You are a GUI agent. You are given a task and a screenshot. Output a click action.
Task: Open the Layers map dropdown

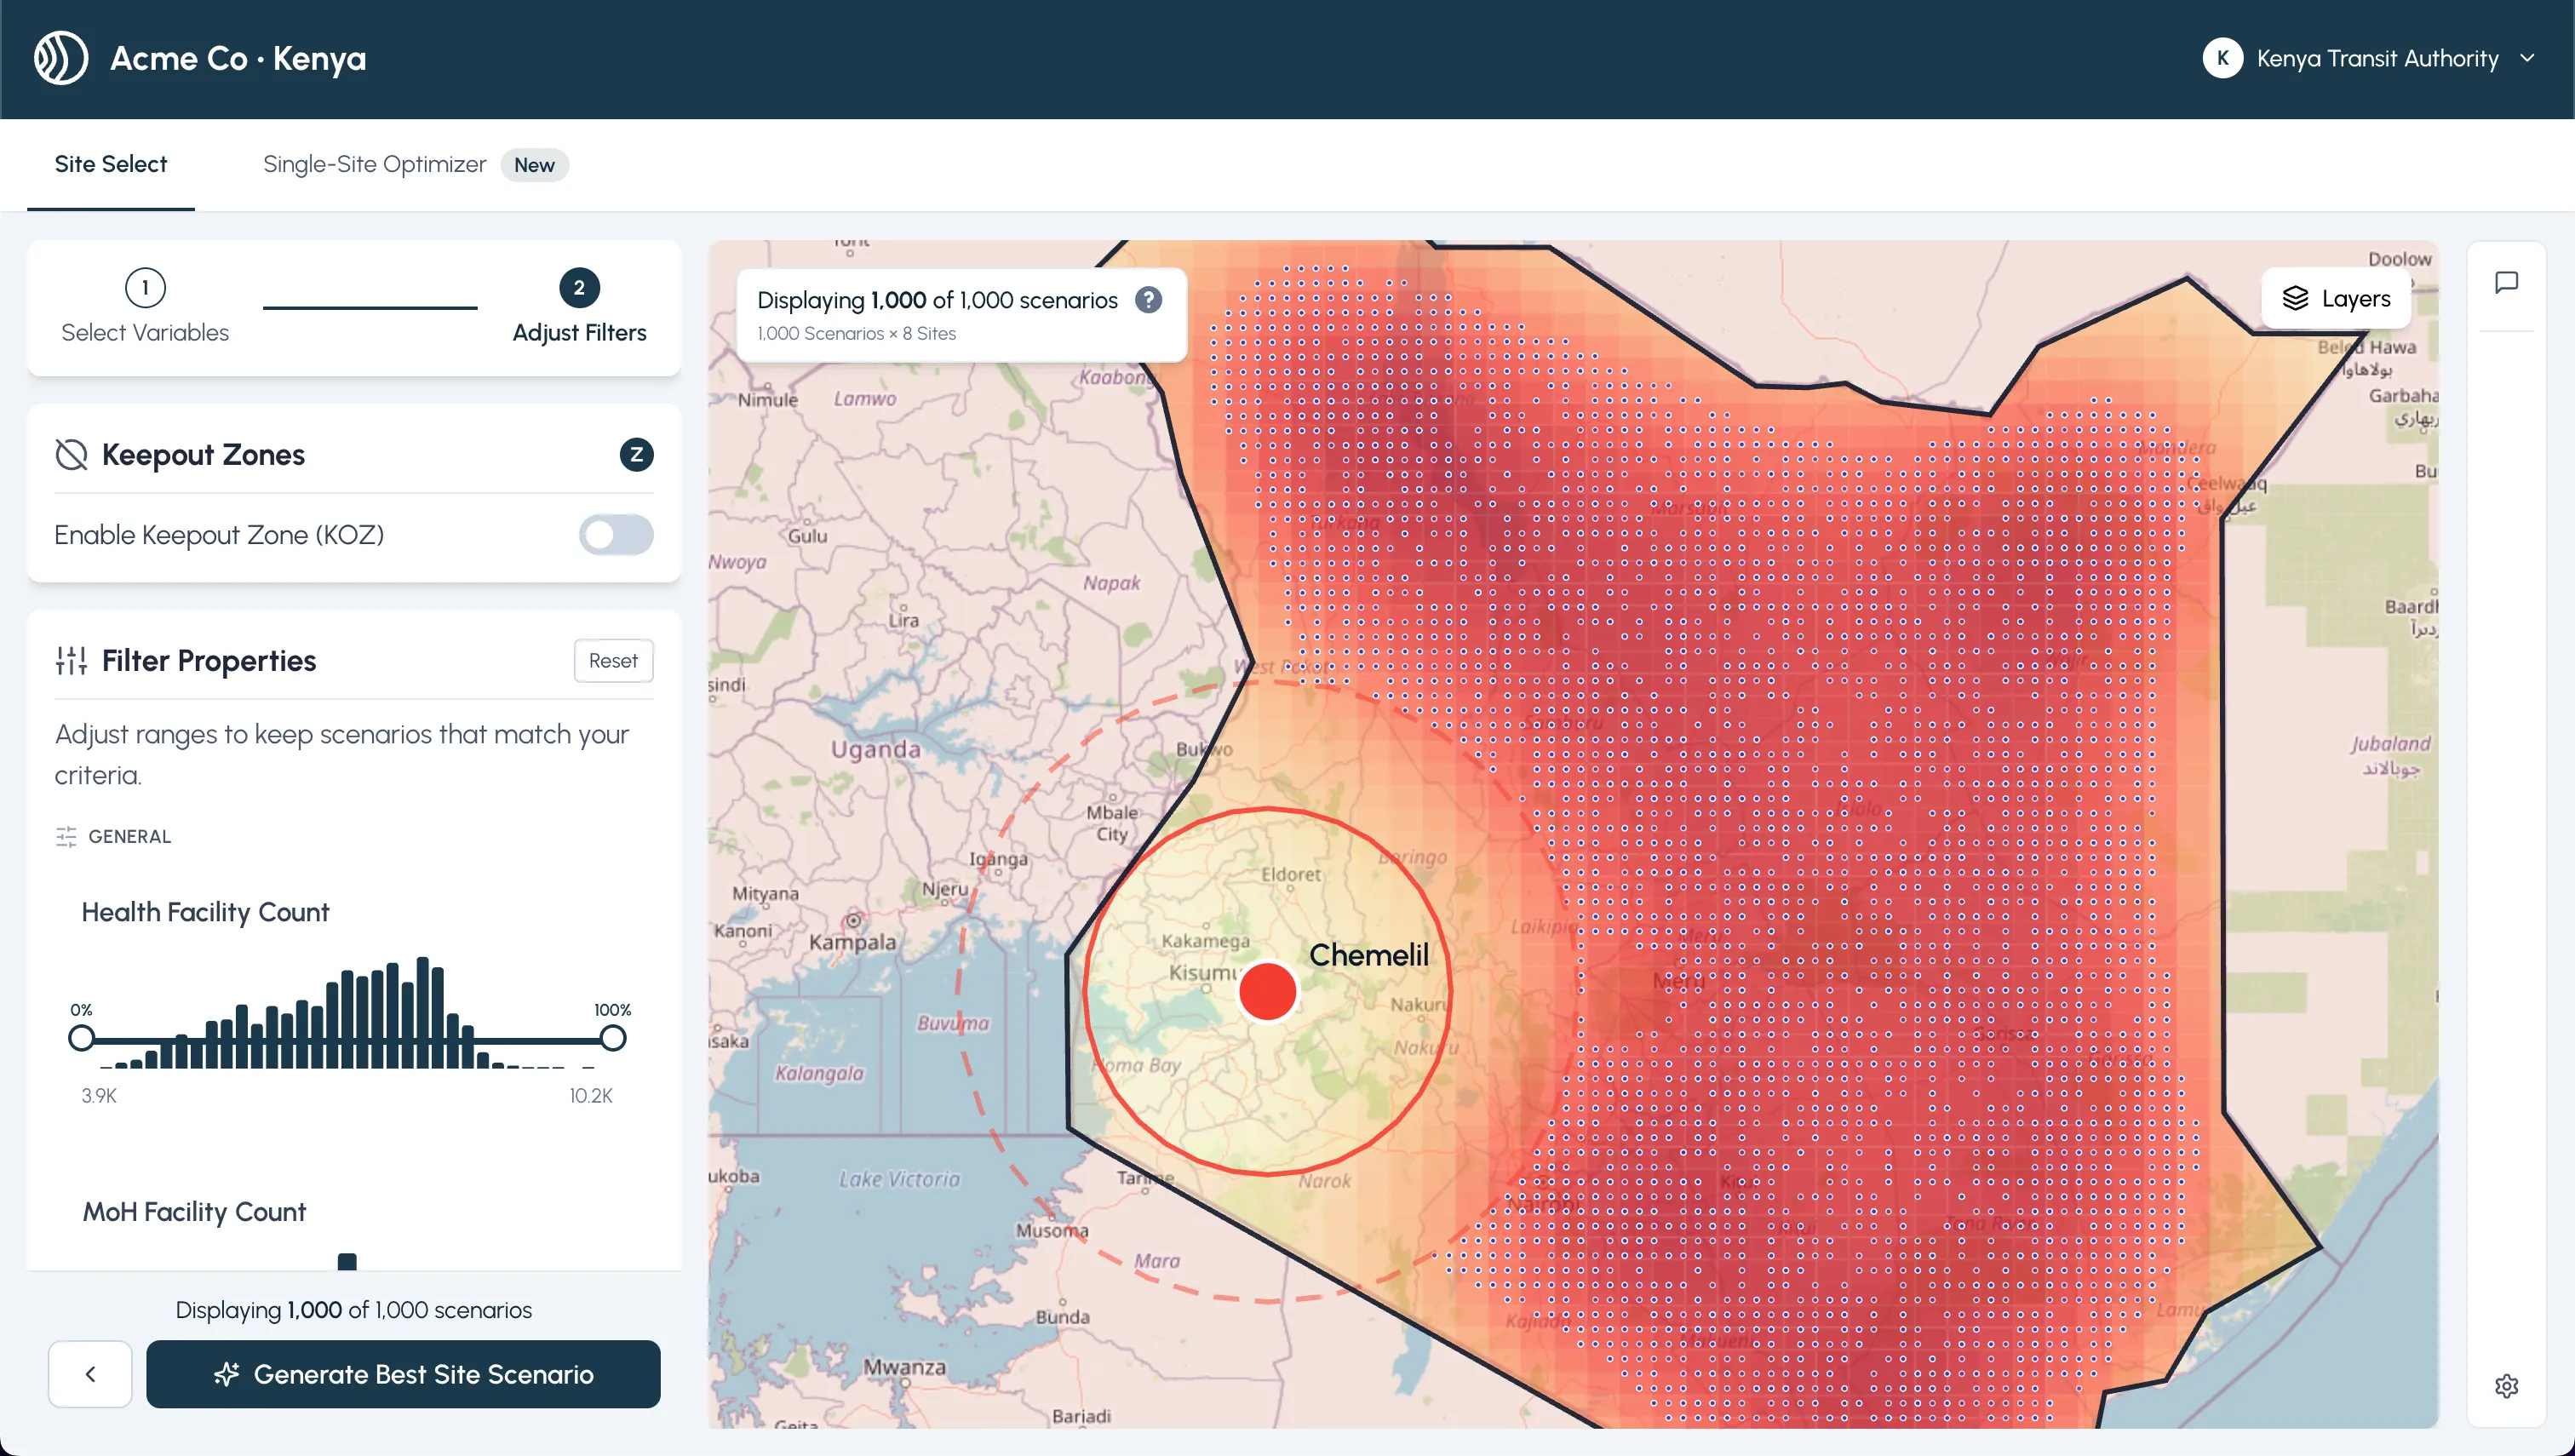pos(2336,298)
